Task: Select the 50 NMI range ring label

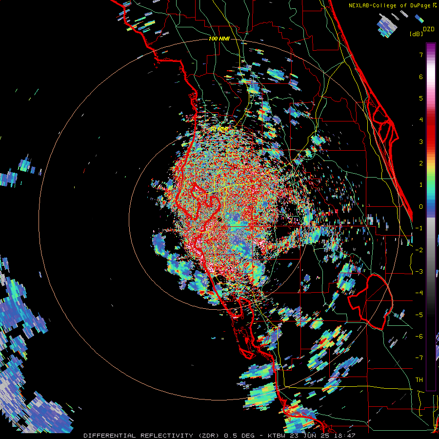Action: coord(219,129)
